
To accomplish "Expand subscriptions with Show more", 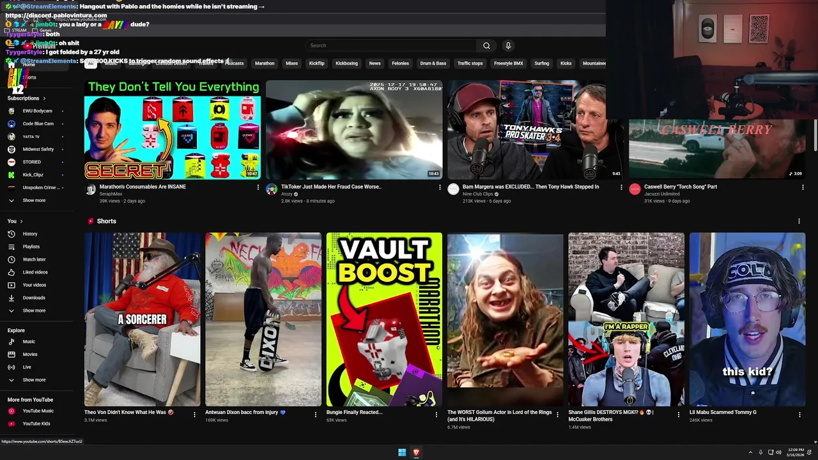I will 34,201.
